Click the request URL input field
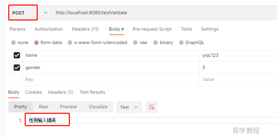 click(x=164, y=13)
